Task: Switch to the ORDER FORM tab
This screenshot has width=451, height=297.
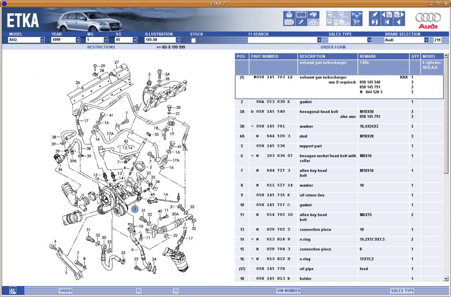Action: tap(333, 47)
